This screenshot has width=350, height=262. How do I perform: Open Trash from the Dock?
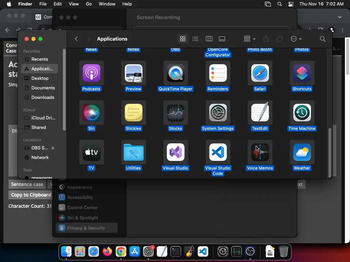pyautogui.click(x=283, y=251)
